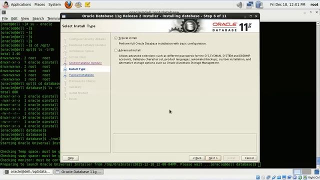
Task: Click the VirtualBox optical disc status icon
Action: 263,177
